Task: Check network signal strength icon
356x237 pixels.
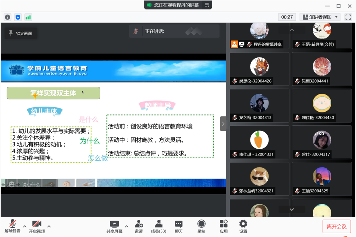Action: tap(28, 17)
